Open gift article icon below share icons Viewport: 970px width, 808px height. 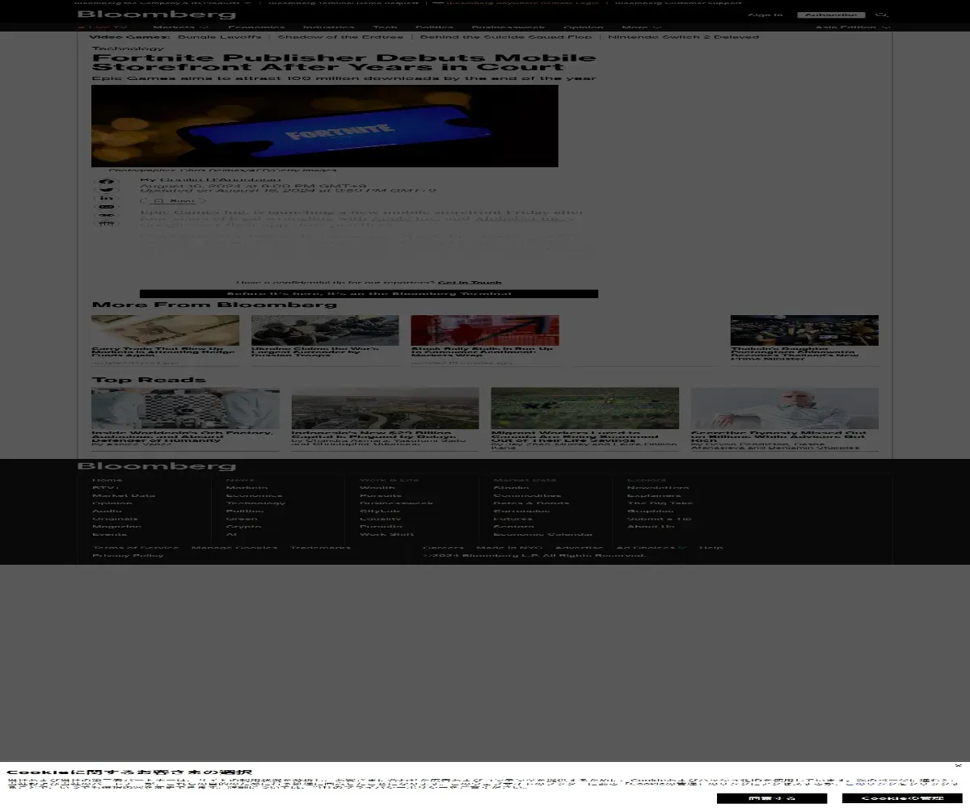click(x=107, y=224)
